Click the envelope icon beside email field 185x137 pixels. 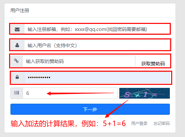click(17, 29)
